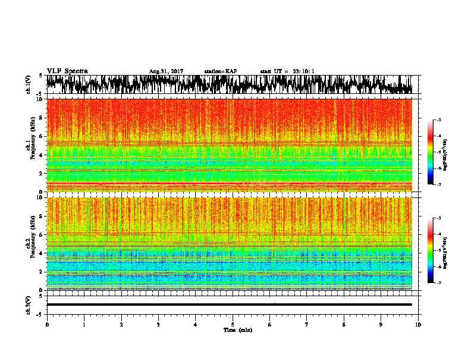The image size is (471, 364).
Task: Click the "-5" label on ch.2 color bar
Action: point(438,250)
